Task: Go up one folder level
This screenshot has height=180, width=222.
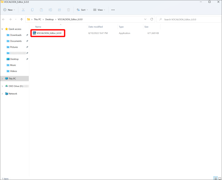Action: [21, 19]
